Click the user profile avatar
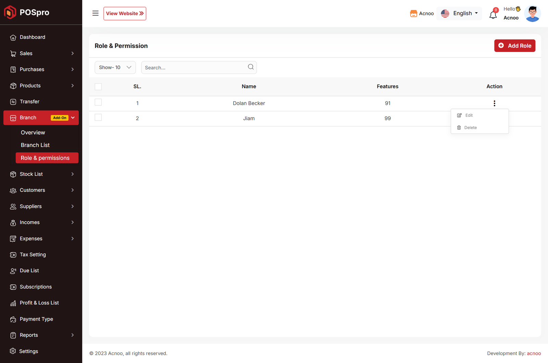The image size is (548, 363). click(532, 14)
